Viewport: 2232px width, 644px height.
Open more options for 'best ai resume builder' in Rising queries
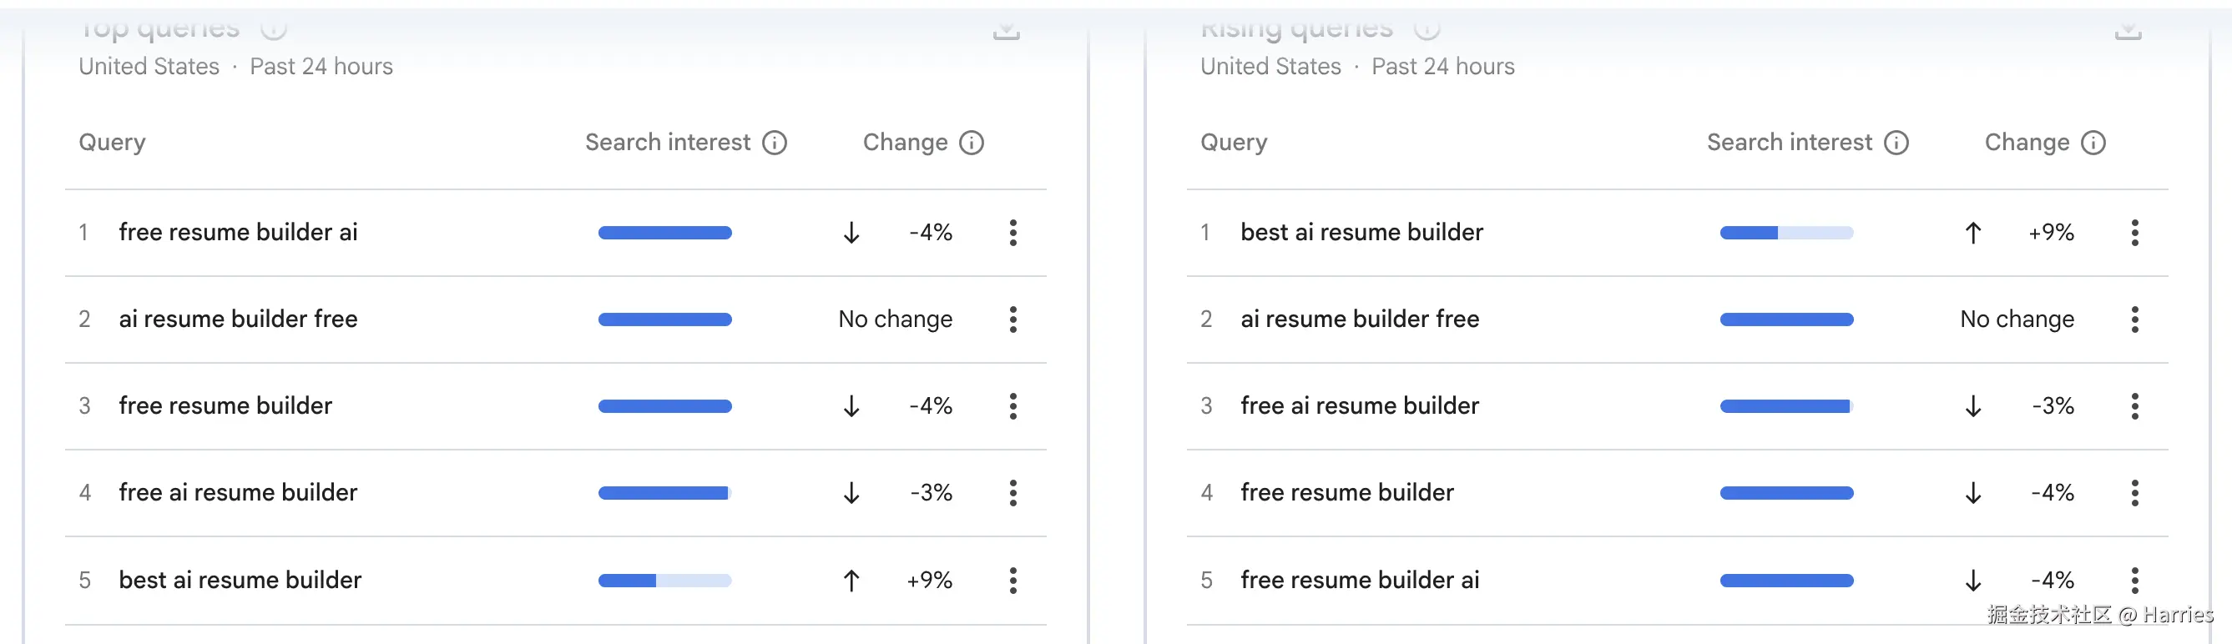tap(2134, 233)
